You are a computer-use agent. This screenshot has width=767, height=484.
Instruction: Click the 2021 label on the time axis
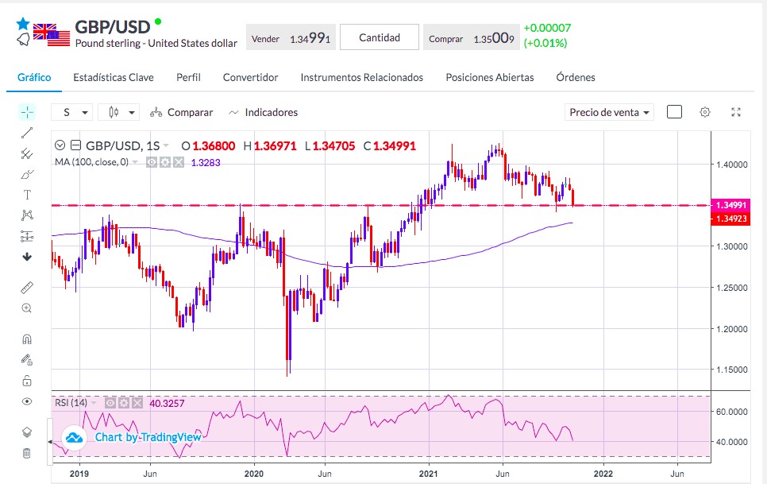(429, 474)
